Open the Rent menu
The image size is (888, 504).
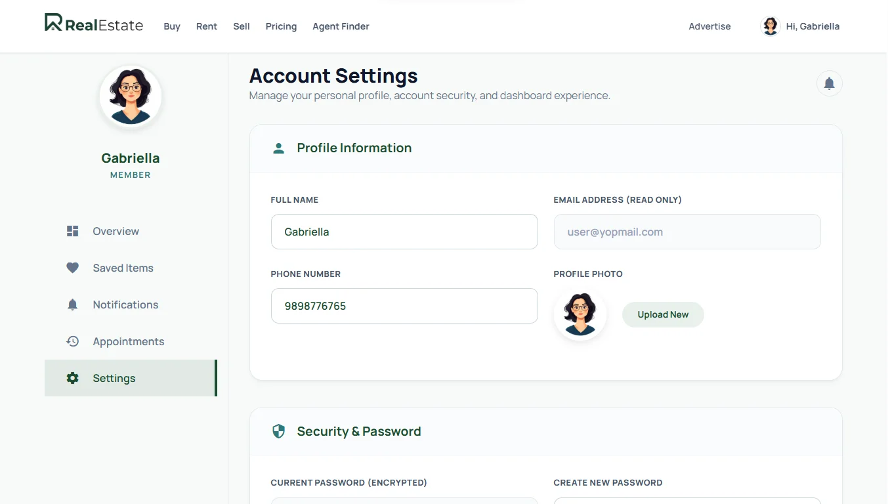click(207, 26)
